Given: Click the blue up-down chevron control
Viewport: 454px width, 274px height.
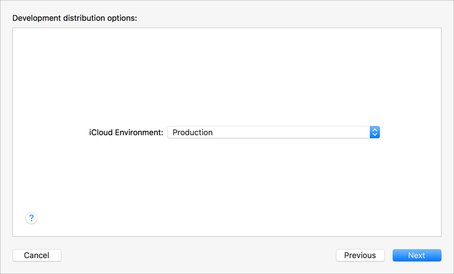Looking at the screenshot, I should point(375,132).
